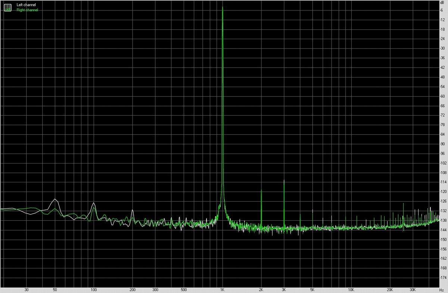
Task: Click the tip of the 1 kHz fundamental peak
Action: [x=223, y=7]
